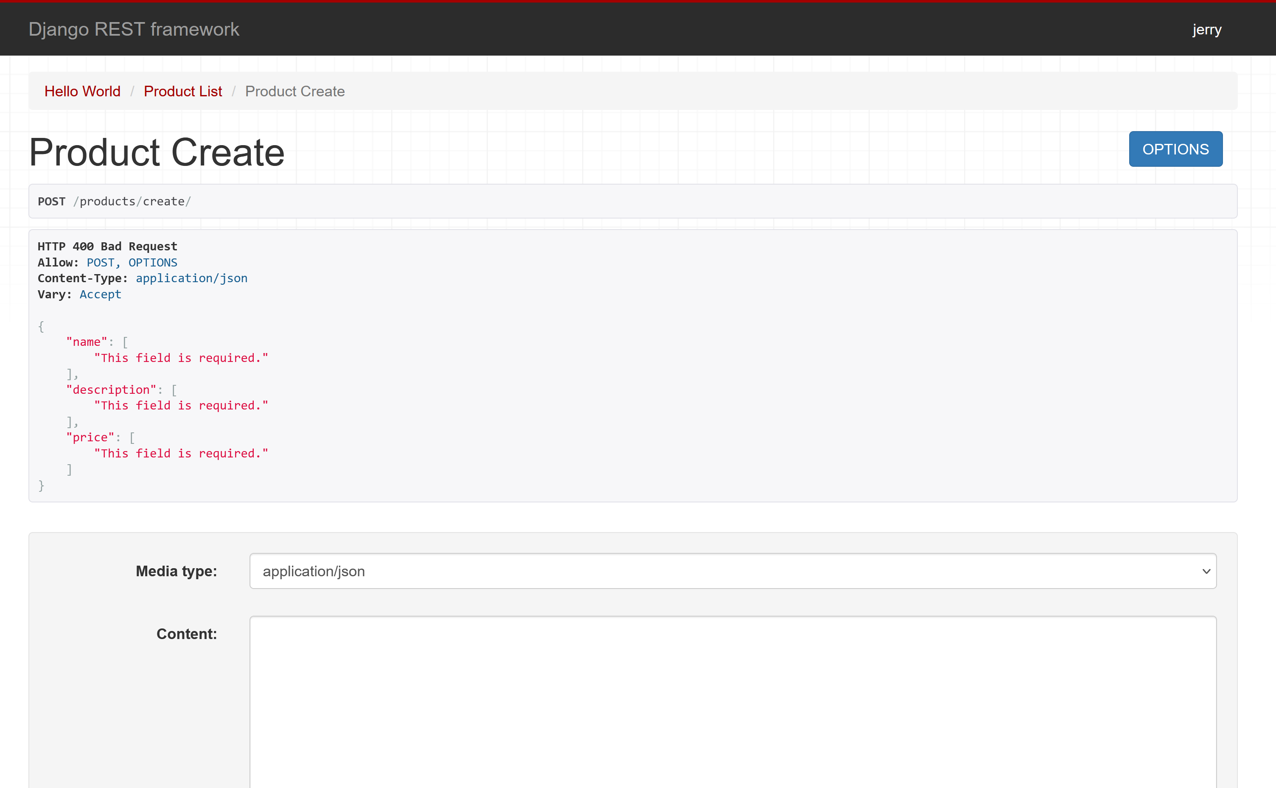Click the POST /products/create/ request line
Image resolution: width=1276 pixels, height=788 pixels.
(x=115, y=202)
